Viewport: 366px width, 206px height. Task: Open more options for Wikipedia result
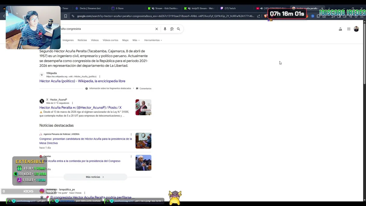point(100,76)
